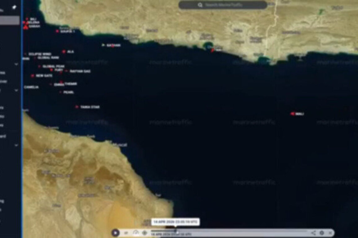Screen dimensions: 358x238
Task: Focus the Search MarineTraffic field
Action: 223,5
